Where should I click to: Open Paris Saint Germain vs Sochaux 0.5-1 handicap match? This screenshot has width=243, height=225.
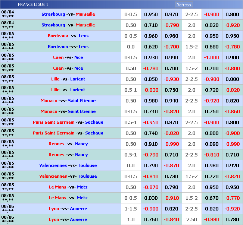pos(68,122)
